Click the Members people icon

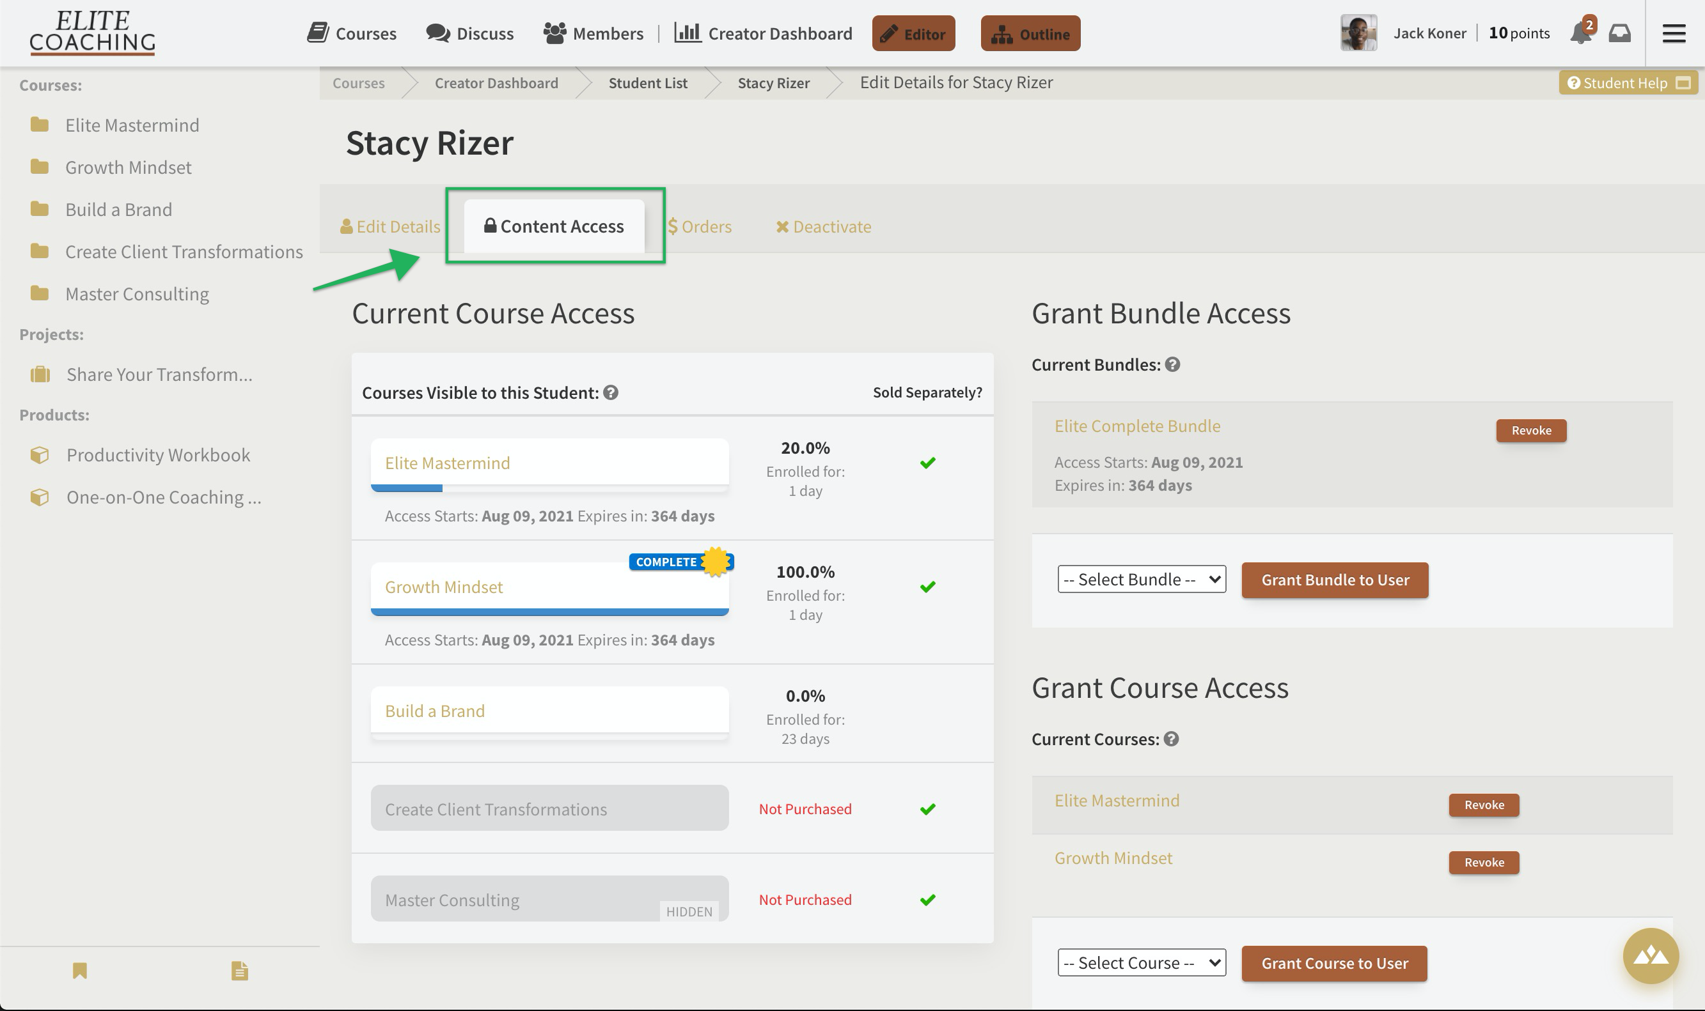click(554, 31)
